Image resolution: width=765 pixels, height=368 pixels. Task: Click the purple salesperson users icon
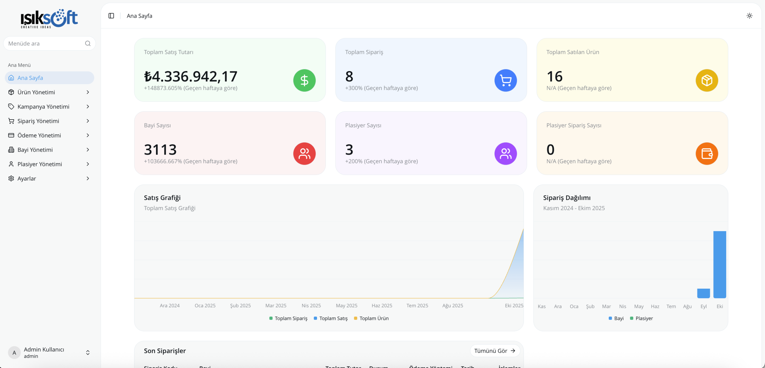(505, 154)
